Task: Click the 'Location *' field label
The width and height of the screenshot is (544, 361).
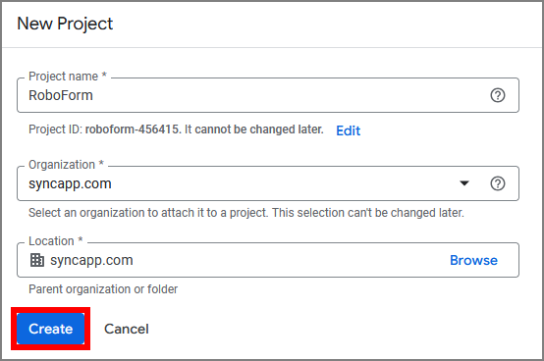Action: 56,240
